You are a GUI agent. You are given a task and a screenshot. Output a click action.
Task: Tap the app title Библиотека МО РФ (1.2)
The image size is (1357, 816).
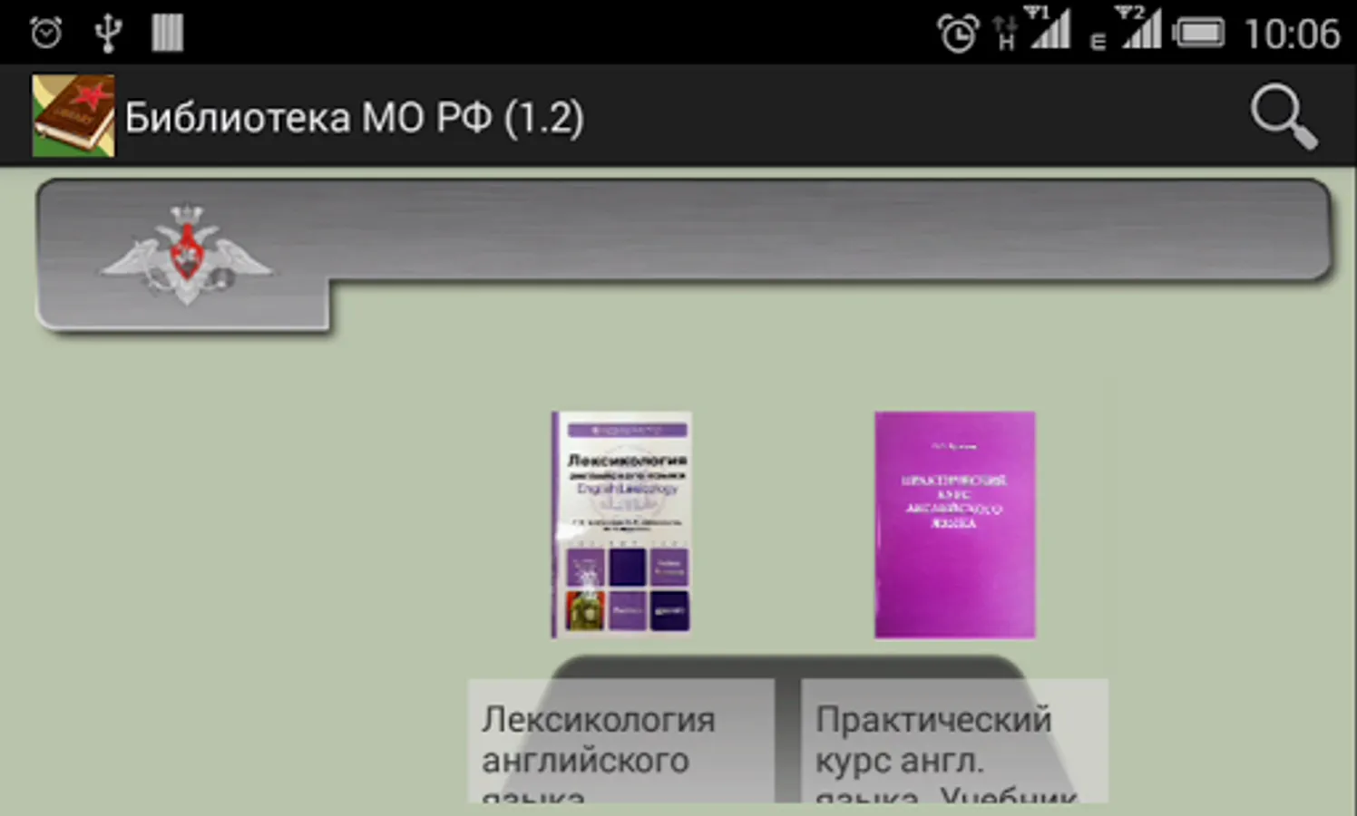coord(355,118)
